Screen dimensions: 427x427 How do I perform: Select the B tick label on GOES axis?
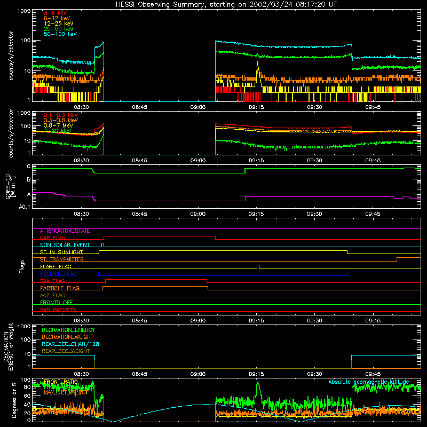pyautogui.click(x=29, y=179)
